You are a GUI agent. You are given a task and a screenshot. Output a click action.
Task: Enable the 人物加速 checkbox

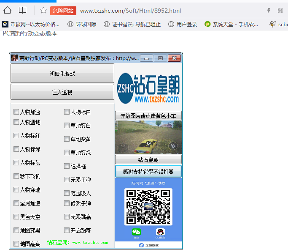click(x=16, y=112)
